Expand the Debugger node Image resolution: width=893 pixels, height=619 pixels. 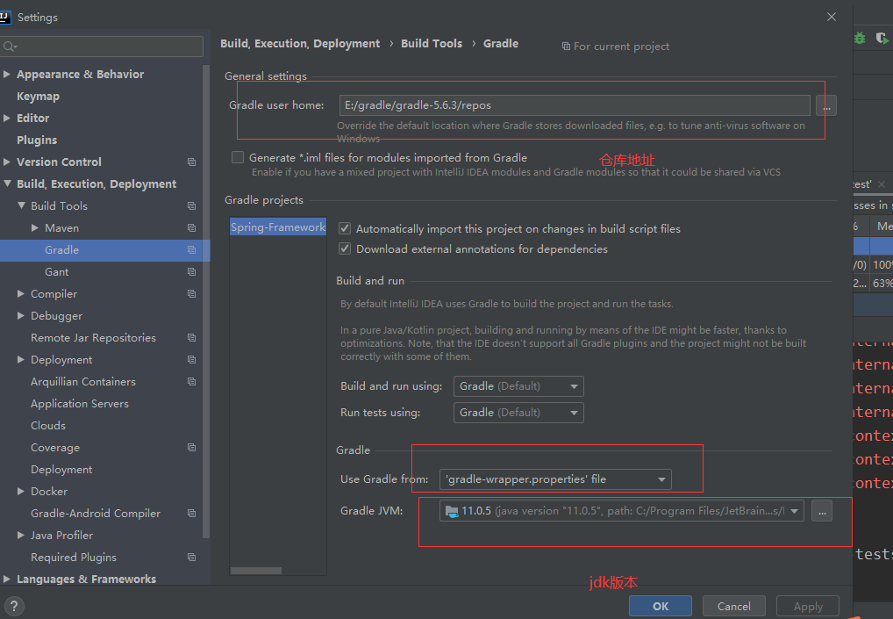[21, 316]
